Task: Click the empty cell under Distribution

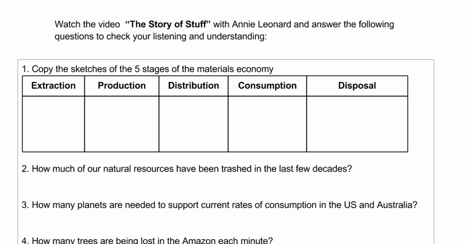Action: point(193,124)
